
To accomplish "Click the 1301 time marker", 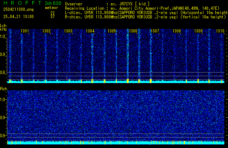I will point(25,31).
